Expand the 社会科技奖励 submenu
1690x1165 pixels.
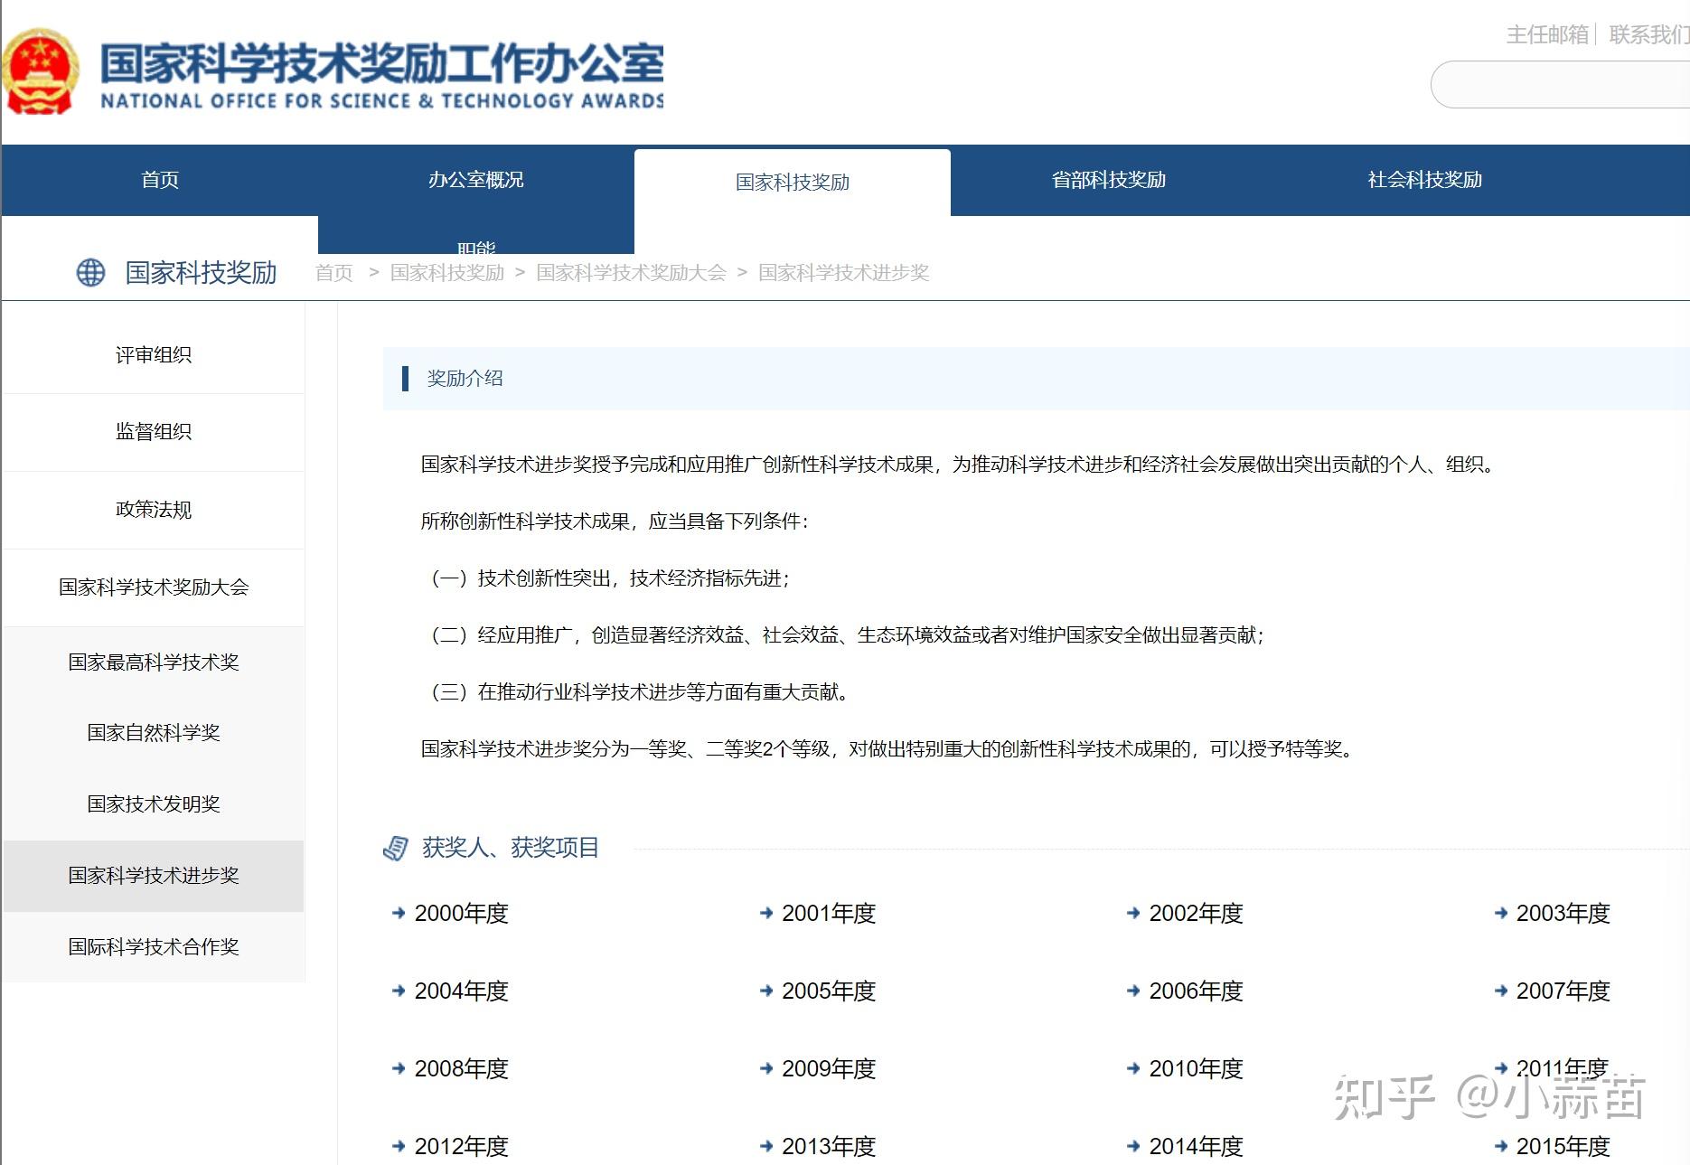pos(1426,180)
